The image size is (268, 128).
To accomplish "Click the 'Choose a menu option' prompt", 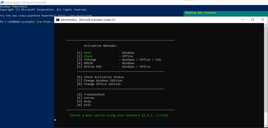I will click(120, 115).
